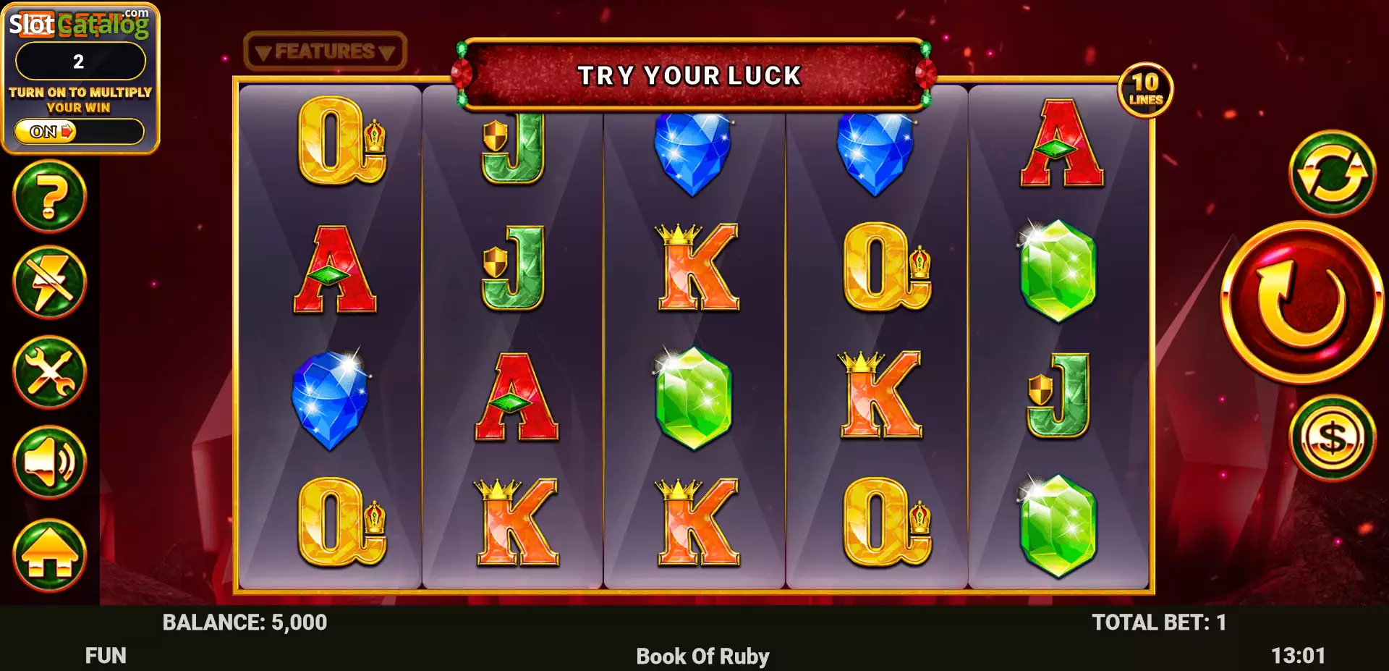
Task: Open the settings wrench and screwdriver icon
Action: [49, 372]
